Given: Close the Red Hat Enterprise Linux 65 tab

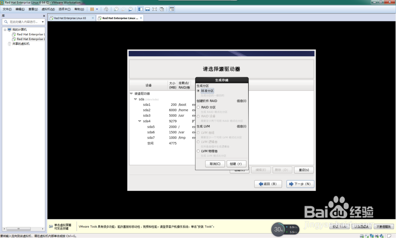Looking at the screenshot, I should (x=93, y=18).
